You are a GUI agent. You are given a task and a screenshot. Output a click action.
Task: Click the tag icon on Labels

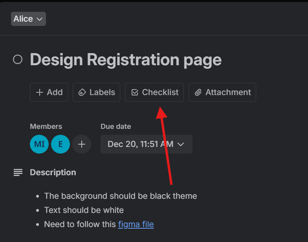(x=82, y=92)
